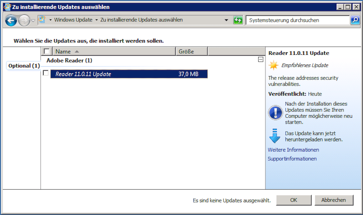This screenshot has width=363, height=215.
Task: Click the Veröffentlicht: Heute text
Action: tap(295, 94)
